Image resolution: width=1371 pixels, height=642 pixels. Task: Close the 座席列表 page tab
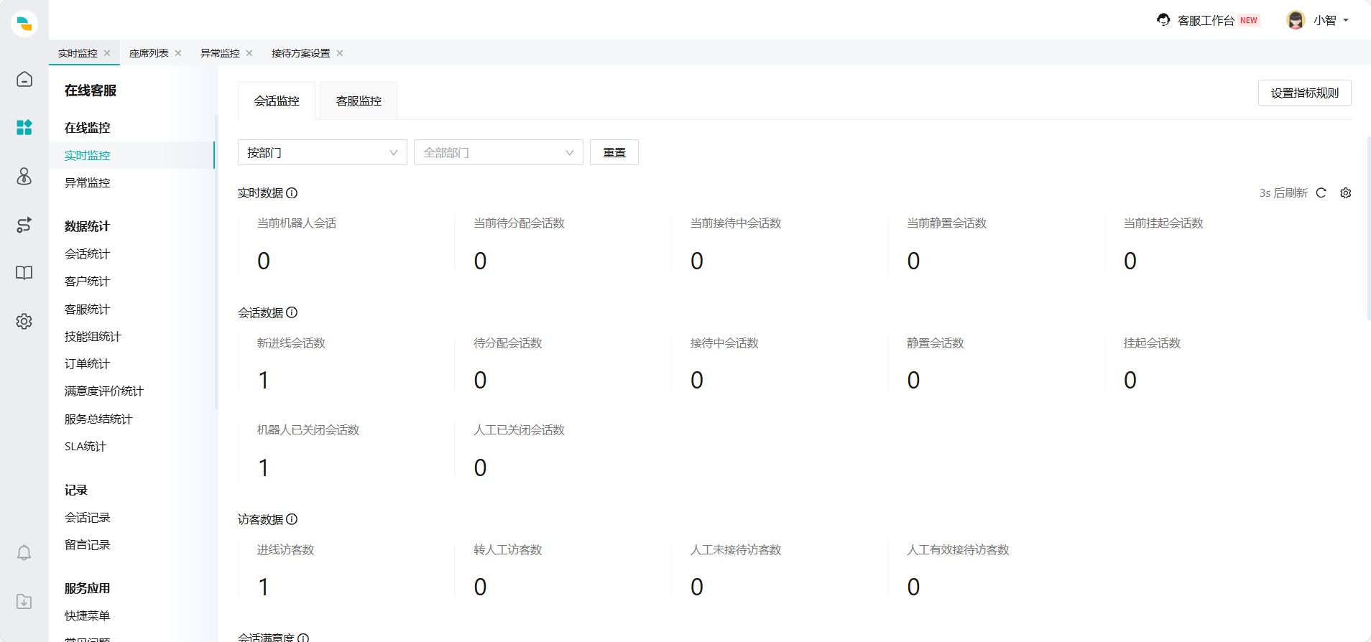pos(178,53)
